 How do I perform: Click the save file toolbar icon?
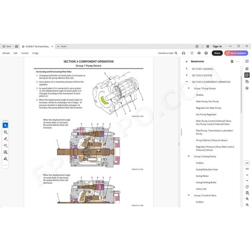(192, 53)
